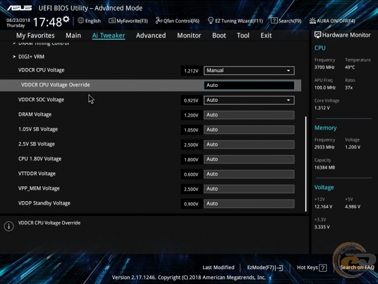Click CPU 1.80V Voltage Auto field
Screen dimensions: 378x284
[x=249, y=159]
